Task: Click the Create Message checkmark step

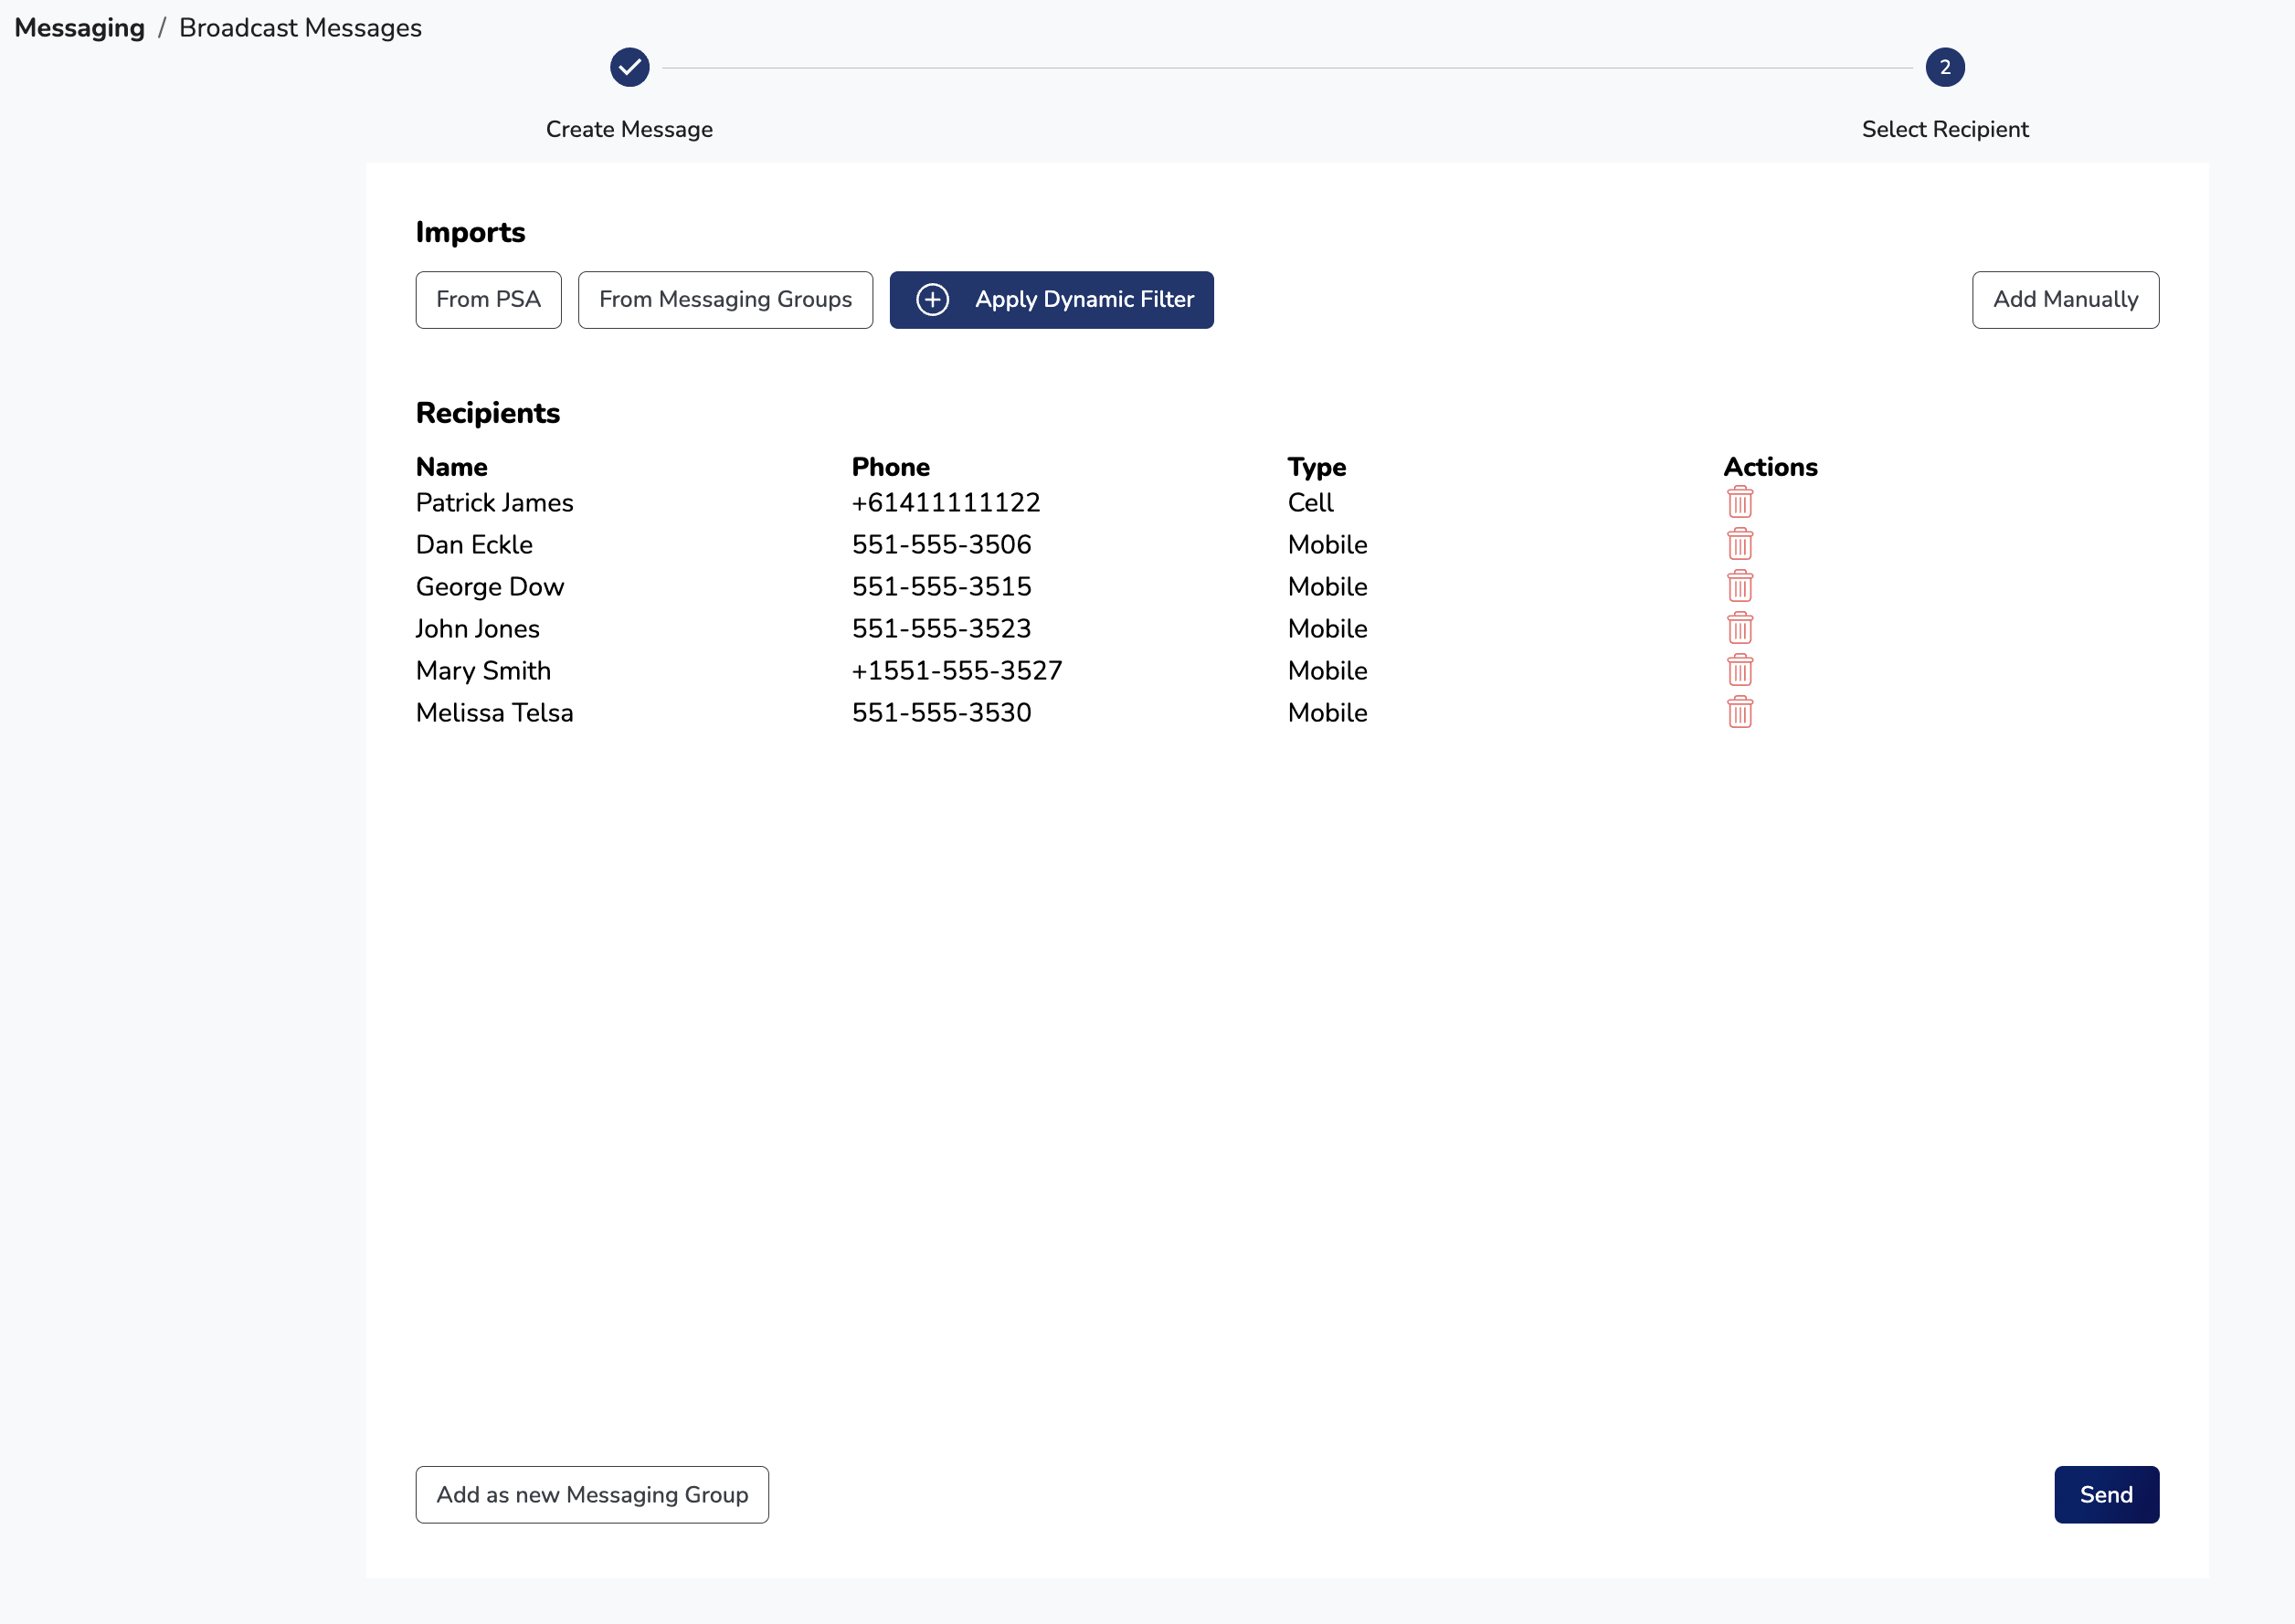Action: 629,67
